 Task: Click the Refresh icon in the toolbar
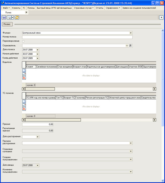coord(17,17)
